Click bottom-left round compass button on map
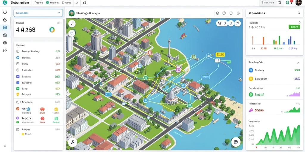 [x=73, y=142]
